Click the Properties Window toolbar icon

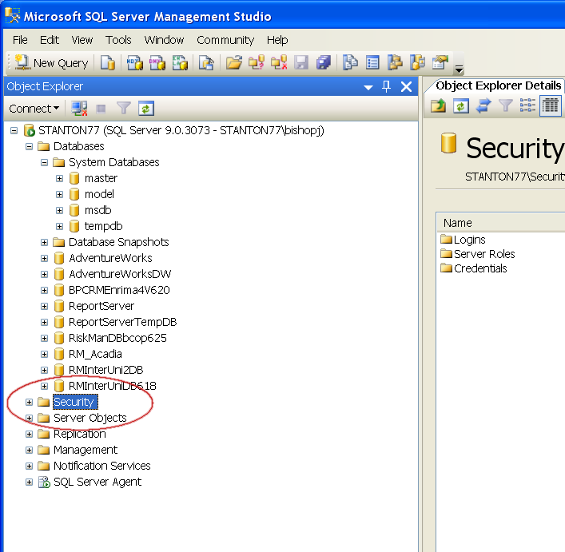pyautogui.click(x=440, y=62)
